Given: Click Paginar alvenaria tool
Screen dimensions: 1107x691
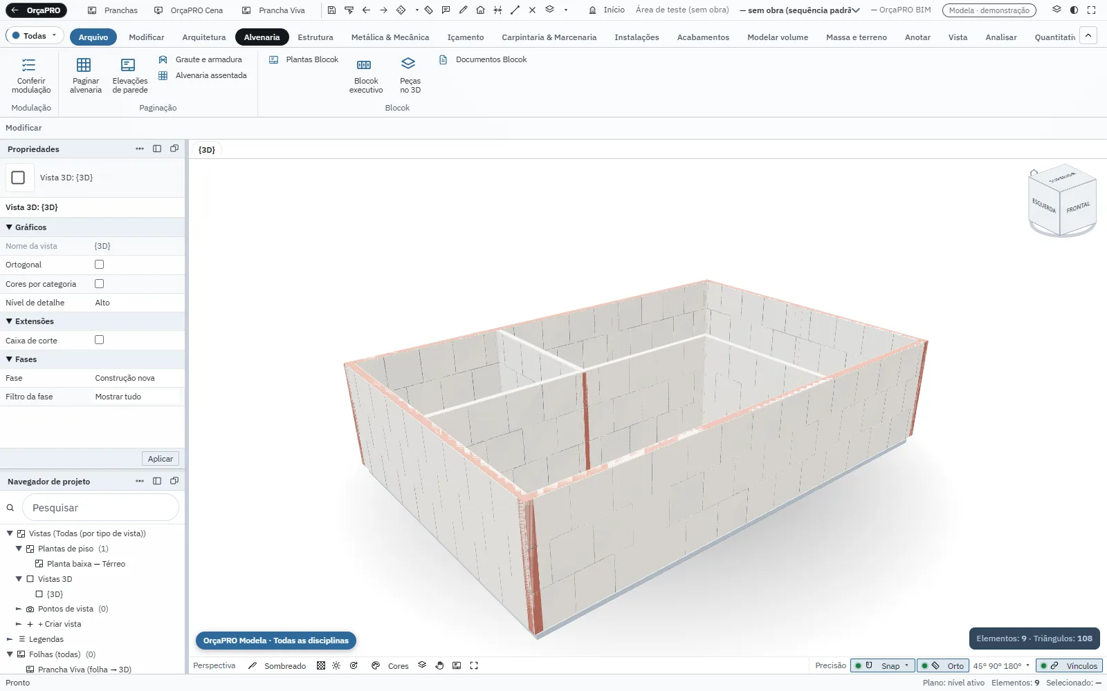Looking at the screenshot, I should 85,75.
